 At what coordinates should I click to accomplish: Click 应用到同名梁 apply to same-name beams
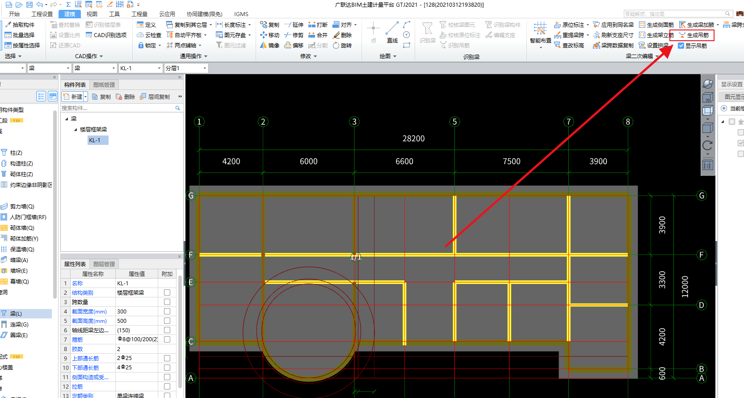[x=613, y=25]
